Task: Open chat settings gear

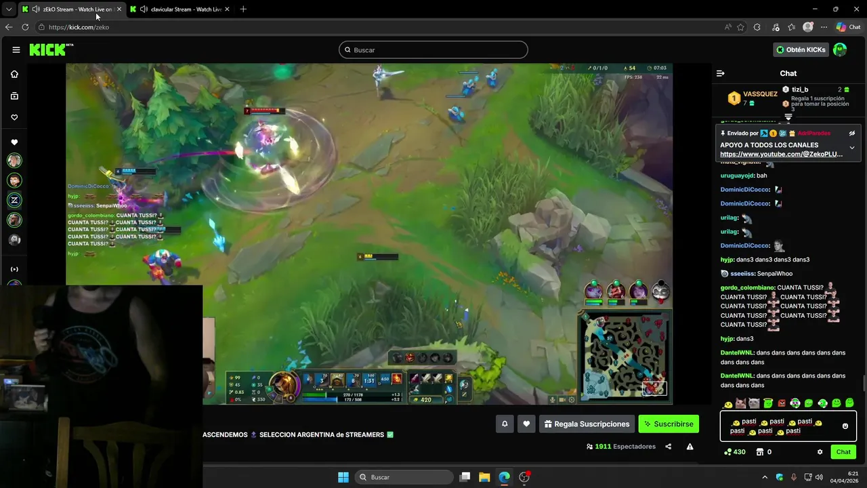Action: tap(820, 452)
